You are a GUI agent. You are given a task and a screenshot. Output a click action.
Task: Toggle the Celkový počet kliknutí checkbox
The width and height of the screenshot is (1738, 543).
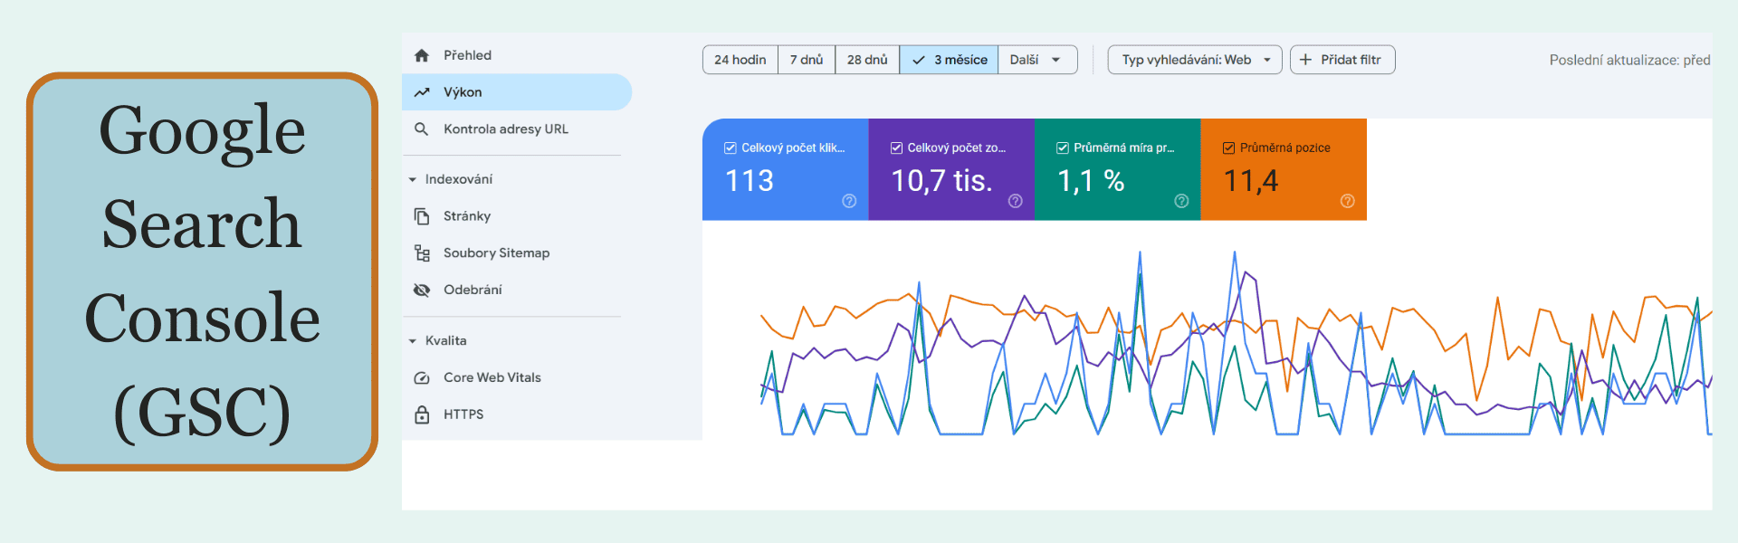click(x=731, y=148)
